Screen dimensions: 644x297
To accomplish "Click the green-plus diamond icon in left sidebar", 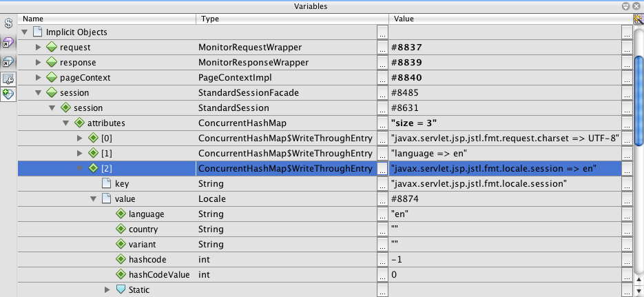I will pos(9,94).
